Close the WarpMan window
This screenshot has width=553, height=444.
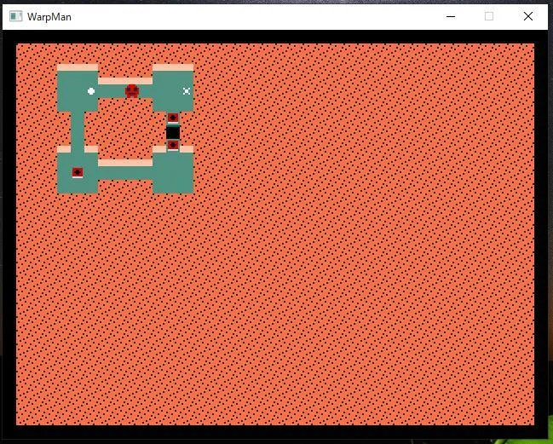click(x=528, y=16)
